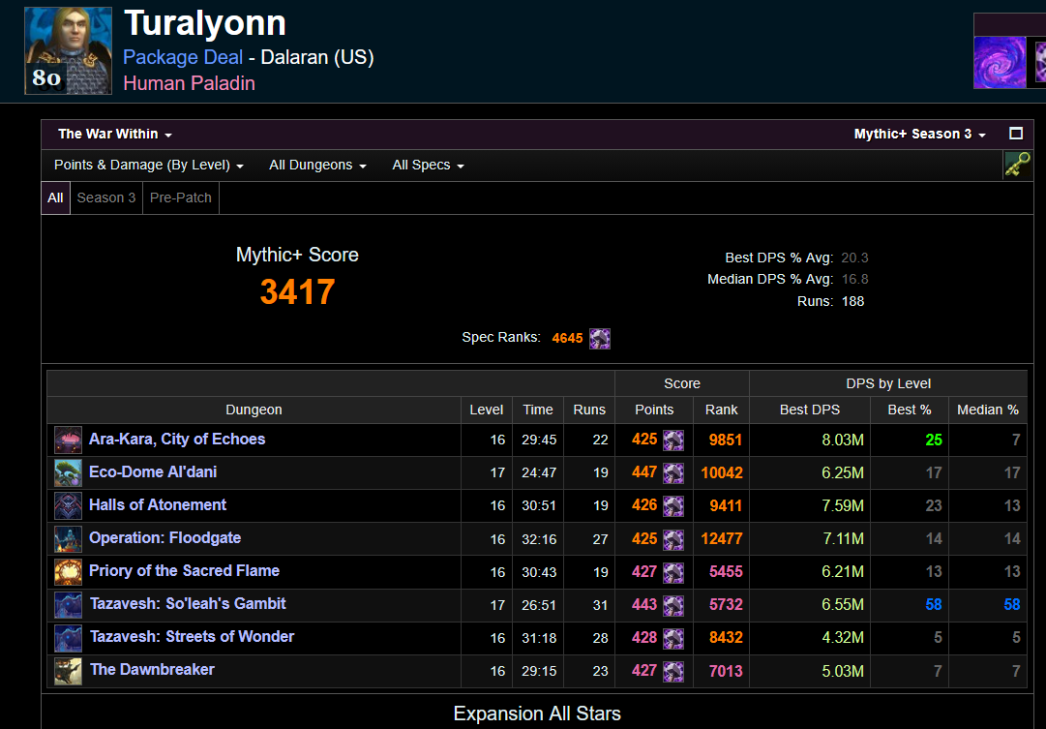Open Points & Damage (By Level) dropdown
This screenshot has height=729, width=1046.
[x=149, y=165]
